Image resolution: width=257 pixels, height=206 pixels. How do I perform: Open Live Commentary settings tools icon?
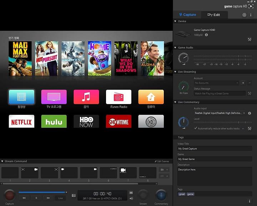250,128
